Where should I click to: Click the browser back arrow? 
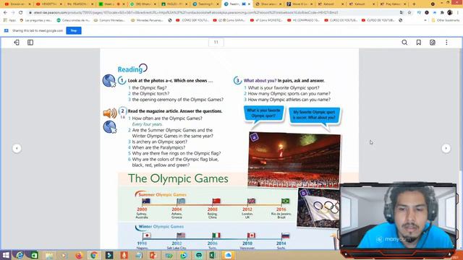tap(5, 13)
